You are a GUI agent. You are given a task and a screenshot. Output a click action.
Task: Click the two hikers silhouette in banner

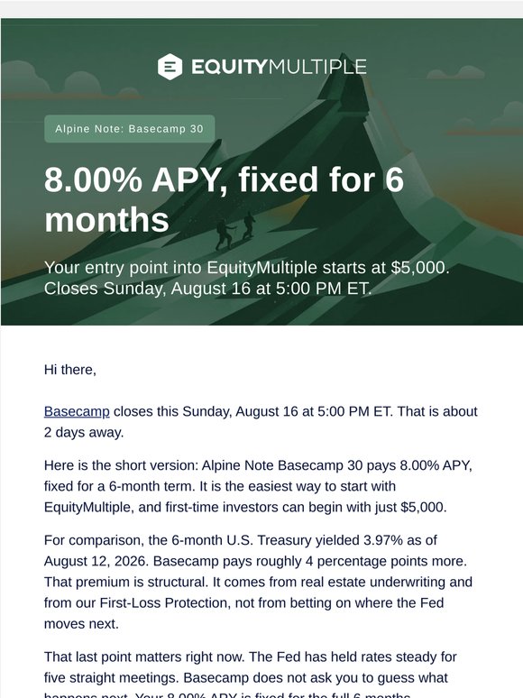pyautogui.click(x=235, y=230)
